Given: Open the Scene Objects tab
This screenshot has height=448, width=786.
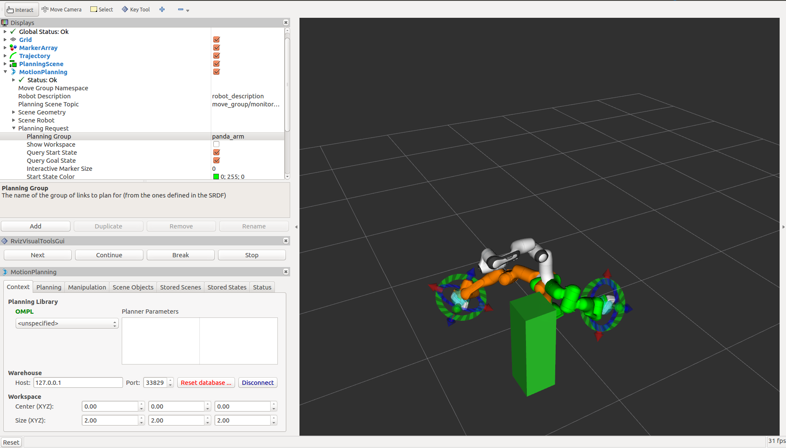Looking at the screenshot, I should [133, 287].
